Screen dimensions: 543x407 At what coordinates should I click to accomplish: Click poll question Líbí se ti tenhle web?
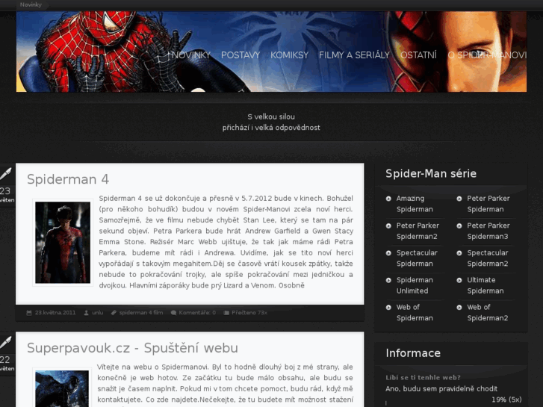click(423, 378)
